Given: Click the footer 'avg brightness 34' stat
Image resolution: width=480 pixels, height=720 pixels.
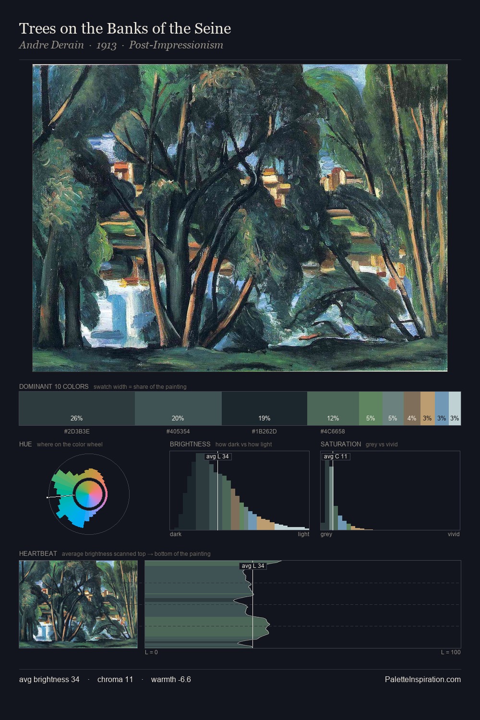Looking at the screenshot, I should click(x=49, y=679).
